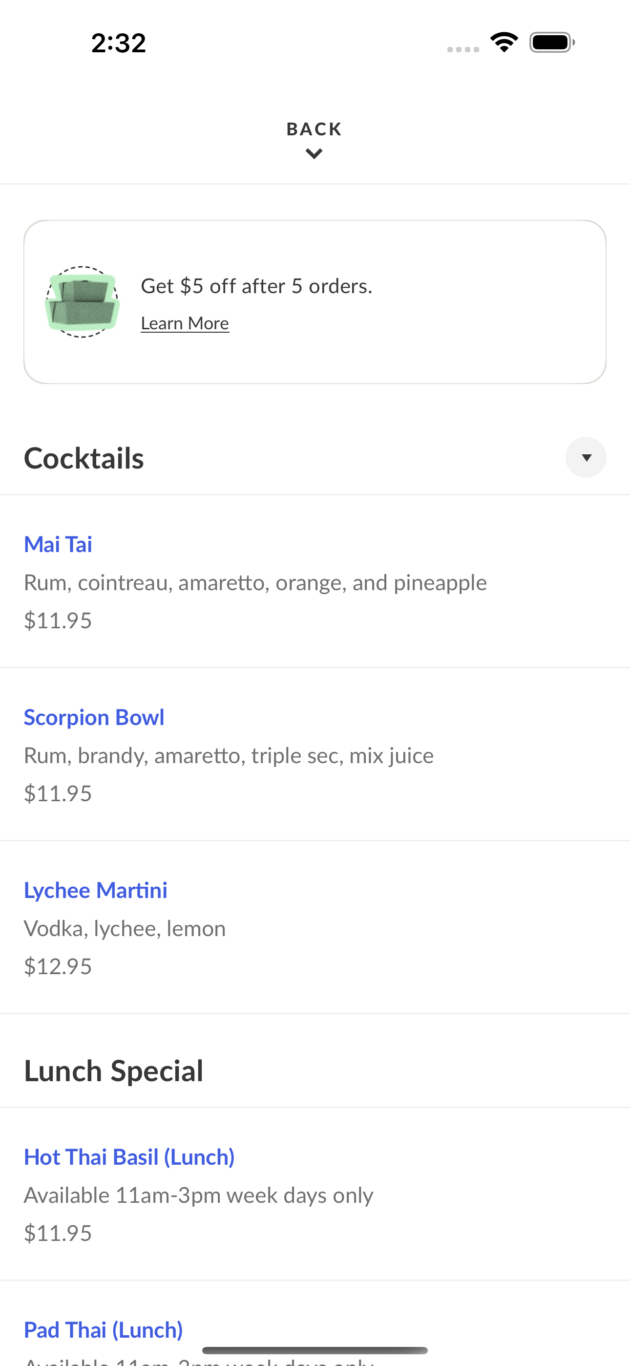Open Pad Thai (Lunch) item
Image resolution: width=630 pixels, height=1366 pixels.
(x=104, y=1329)
